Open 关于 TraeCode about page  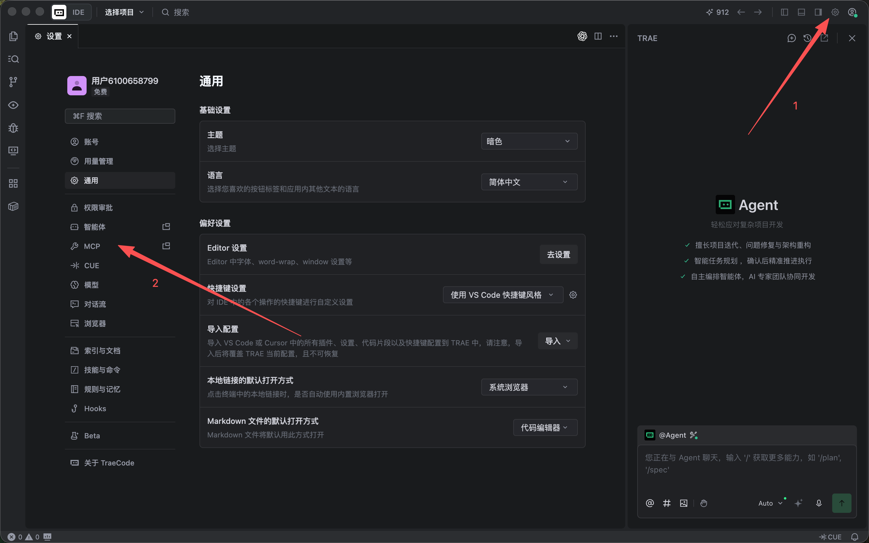pos(120,463)
